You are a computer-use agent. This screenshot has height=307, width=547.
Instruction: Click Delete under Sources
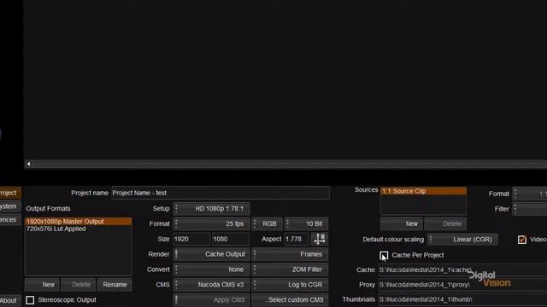point(445,223)
